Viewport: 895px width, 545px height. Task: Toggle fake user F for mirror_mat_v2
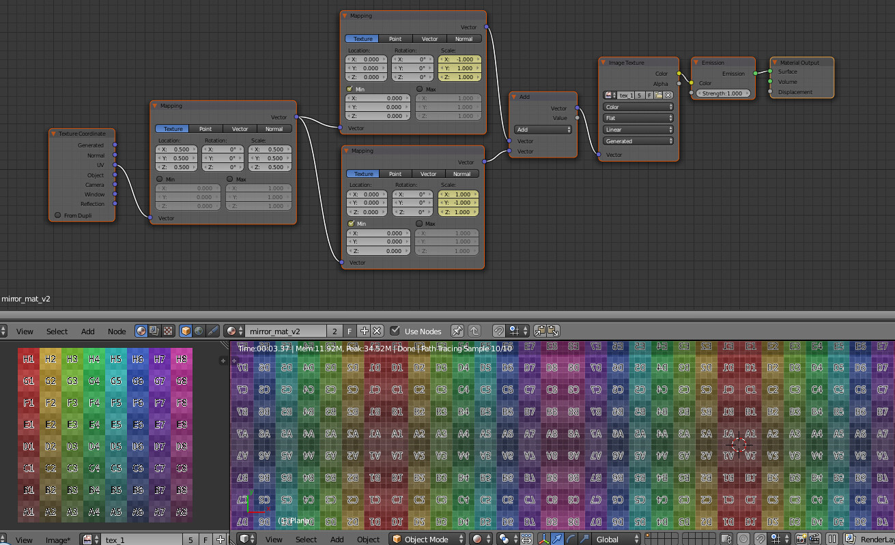tap(350, 331)
